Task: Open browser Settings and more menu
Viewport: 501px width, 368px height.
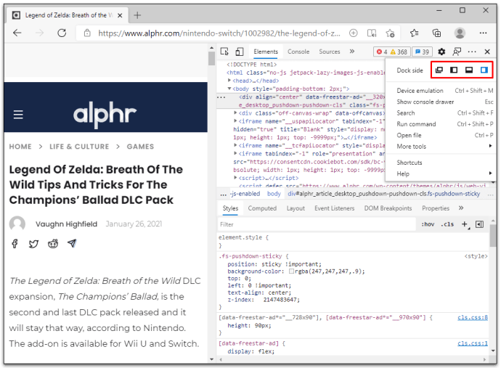Action: 483,33
